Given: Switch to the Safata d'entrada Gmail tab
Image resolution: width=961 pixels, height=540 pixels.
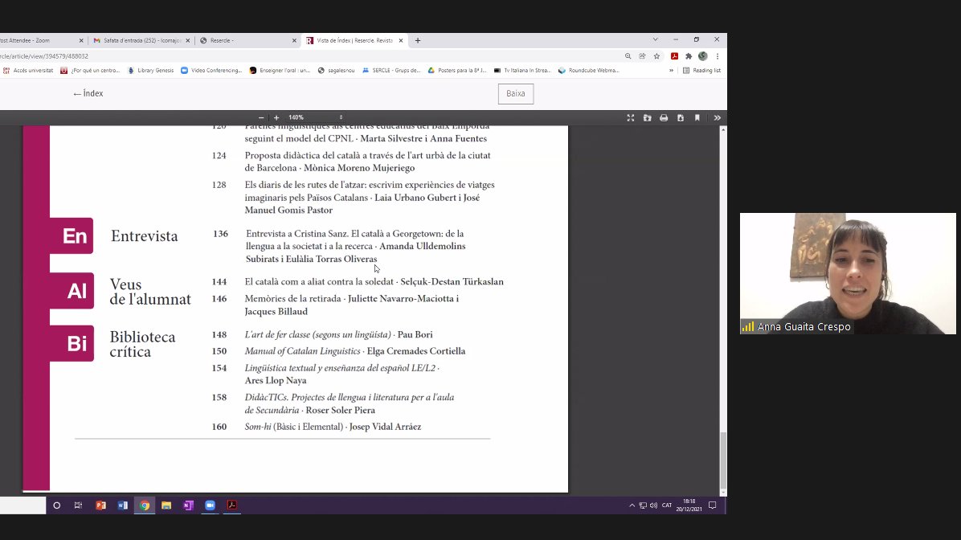Looking at the screenshot, I should point(141,40).
